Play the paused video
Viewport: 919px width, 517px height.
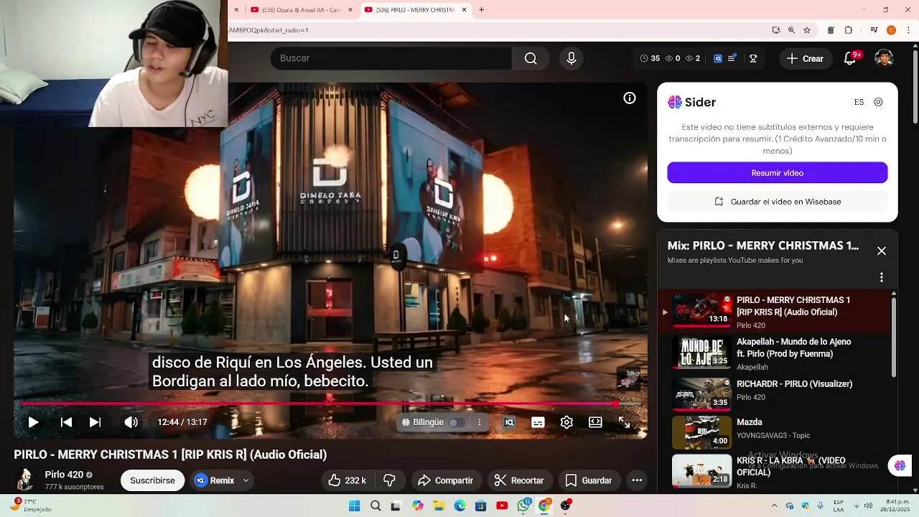click(x=33, y=422)
